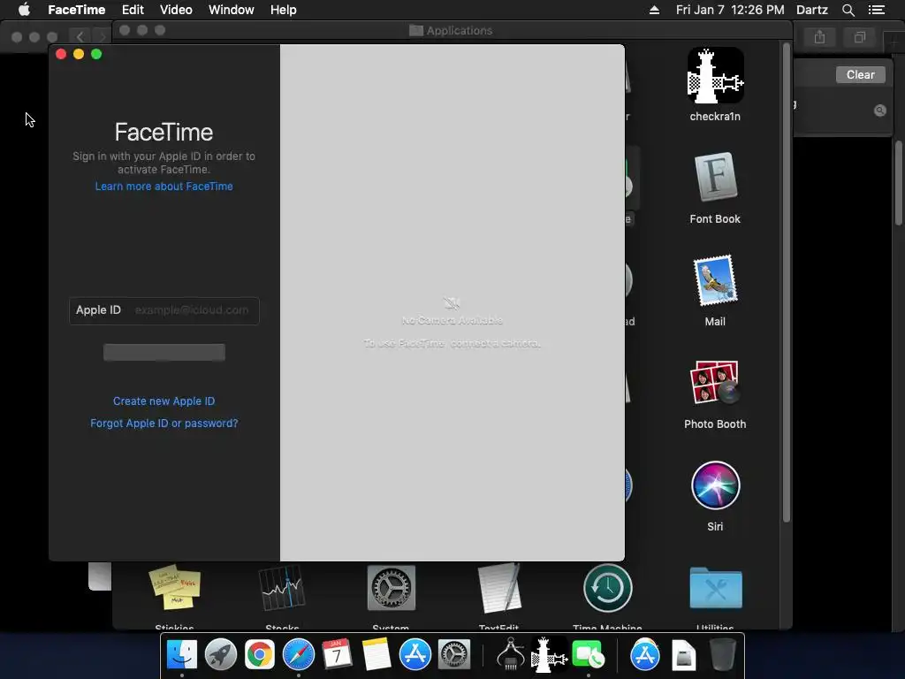Open the Help menu

(284, 10)
